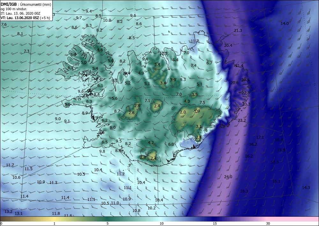Click the value "24.0" in the purple band
The image size is (319, 226).
coord(228,177)
